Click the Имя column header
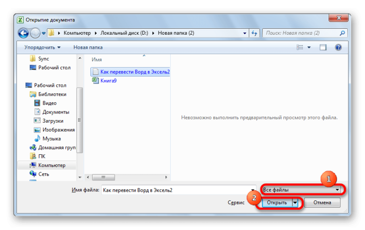 click(x=97, y=60)
